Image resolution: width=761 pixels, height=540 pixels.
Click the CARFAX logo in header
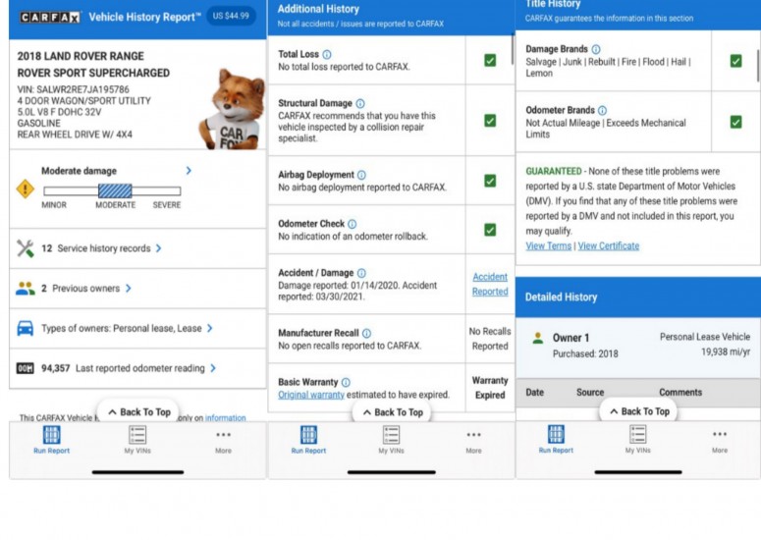coord(49,17)
